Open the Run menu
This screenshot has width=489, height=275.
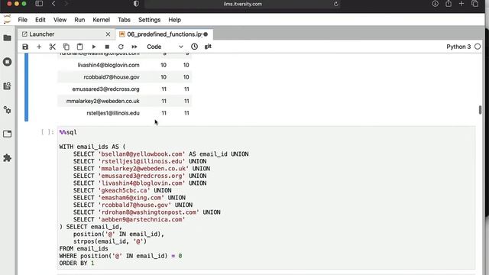pyautogui.click(x=79, y=20)
